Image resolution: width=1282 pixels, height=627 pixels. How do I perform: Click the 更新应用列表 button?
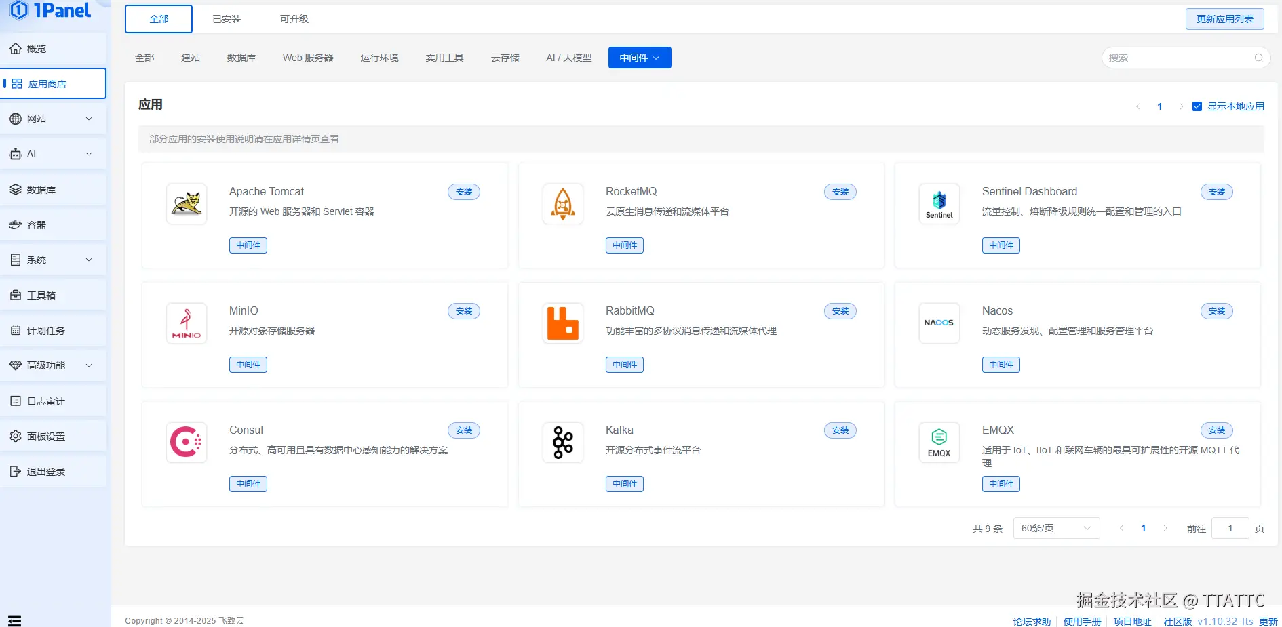(1225, 19)
